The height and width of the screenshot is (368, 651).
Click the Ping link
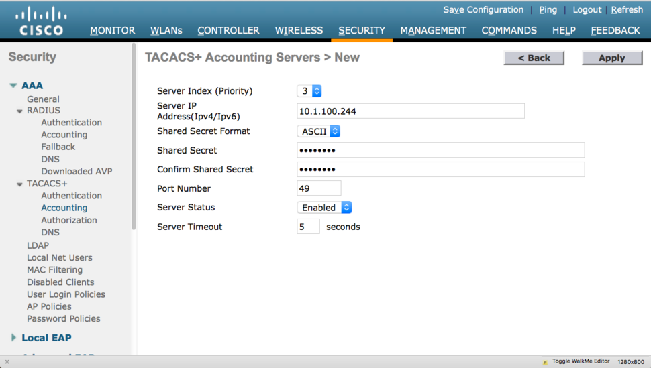[x=548, y=9]
